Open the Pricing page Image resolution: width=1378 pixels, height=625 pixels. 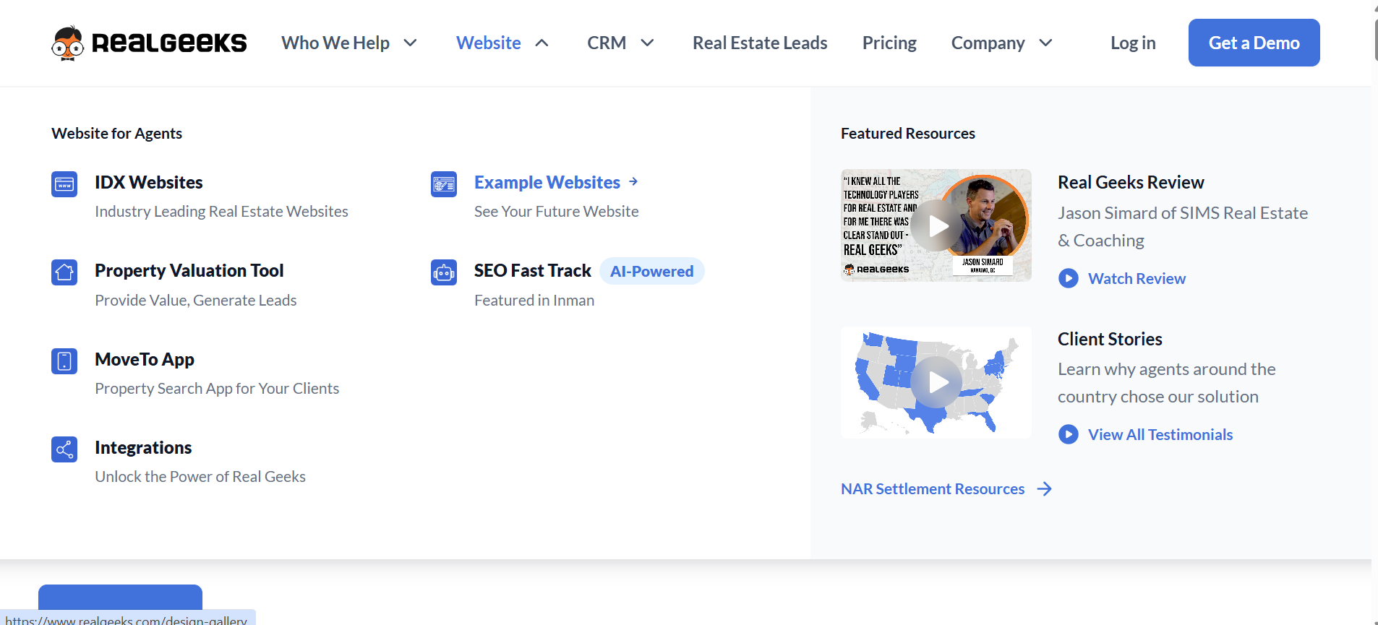(x=889, y=43)
